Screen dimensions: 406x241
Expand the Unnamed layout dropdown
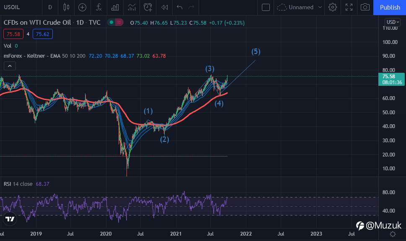click(320, 7)
